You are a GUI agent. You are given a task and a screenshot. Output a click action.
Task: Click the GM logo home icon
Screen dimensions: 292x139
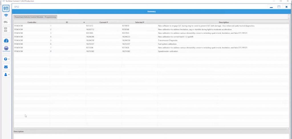(6, 8)
